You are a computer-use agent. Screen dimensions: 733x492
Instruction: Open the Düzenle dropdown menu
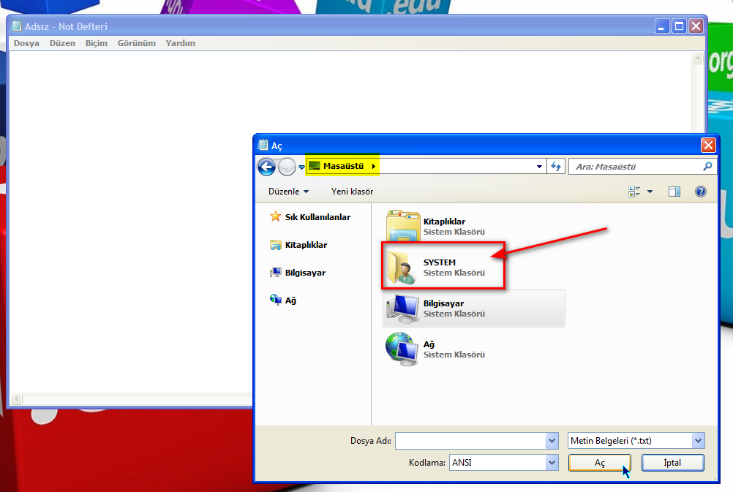click(288, 192)
